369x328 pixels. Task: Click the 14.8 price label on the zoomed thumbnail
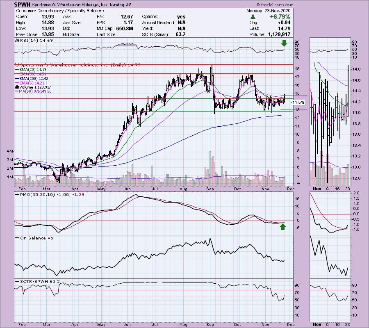tap(356, 69)
